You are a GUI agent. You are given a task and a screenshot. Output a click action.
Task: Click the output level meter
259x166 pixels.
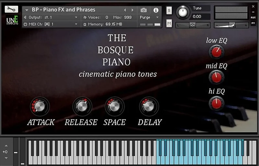click(231, 13)
